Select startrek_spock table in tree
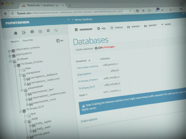 click(42, 134)
